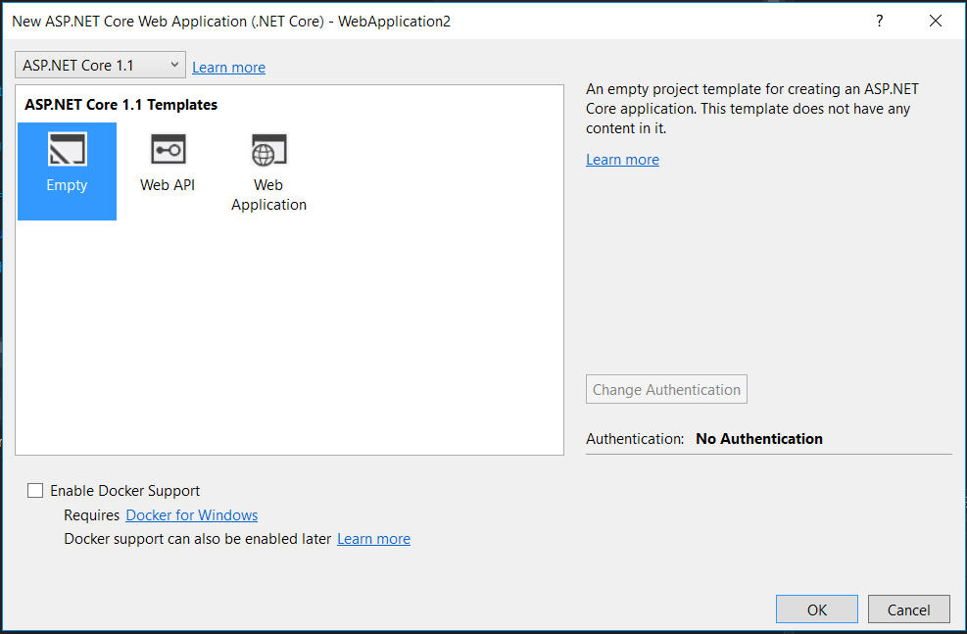Confirm project creation with OK
This screenshot has height=634, width=967.
tap(816, 609)
